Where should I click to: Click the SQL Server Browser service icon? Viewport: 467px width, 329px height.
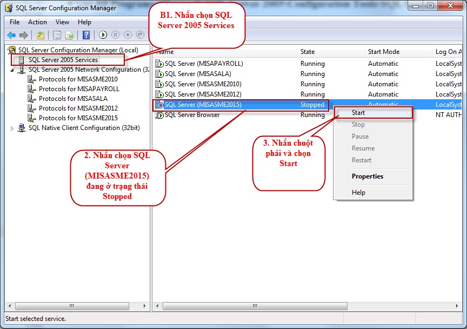(x=159, y=115)
